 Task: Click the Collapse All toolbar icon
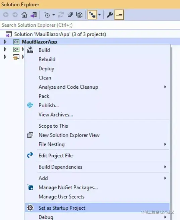(70, 15)
